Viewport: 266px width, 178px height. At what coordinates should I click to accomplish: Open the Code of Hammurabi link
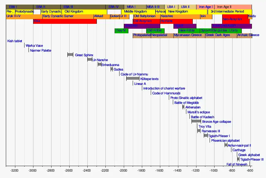click(166, 93)
